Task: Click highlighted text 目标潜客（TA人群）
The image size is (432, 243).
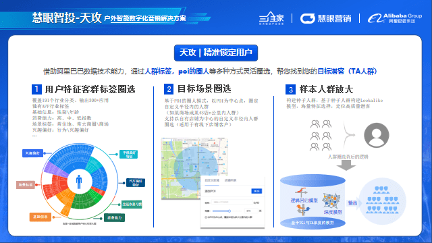Action: pos(347,71)
